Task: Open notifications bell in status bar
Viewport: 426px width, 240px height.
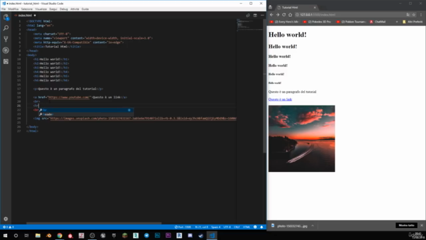Action: tap(262, 227)
